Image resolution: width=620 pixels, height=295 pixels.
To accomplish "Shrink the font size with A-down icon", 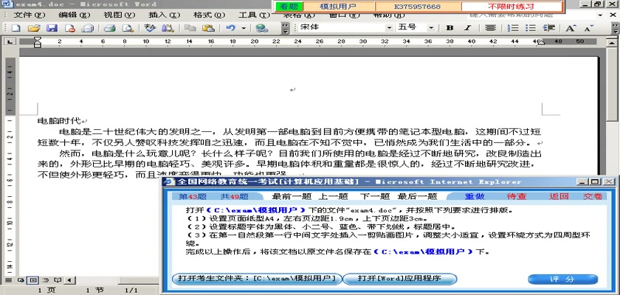I will [589, 28].
